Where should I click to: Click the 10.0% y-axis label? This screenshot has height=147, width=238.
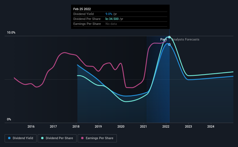click(11, 33)
